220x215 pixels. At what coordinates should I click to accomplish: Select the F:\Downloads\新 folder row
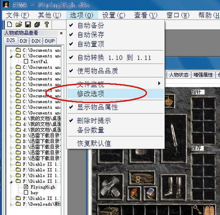42,204
